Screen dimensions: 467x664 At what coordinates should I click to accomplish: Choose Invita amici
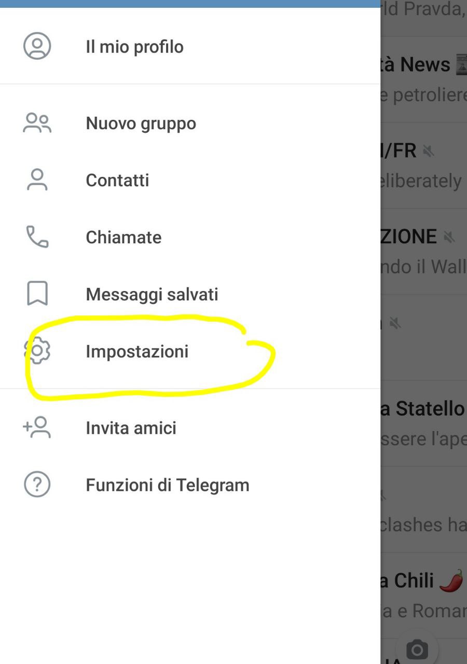[x=131, y=428]
